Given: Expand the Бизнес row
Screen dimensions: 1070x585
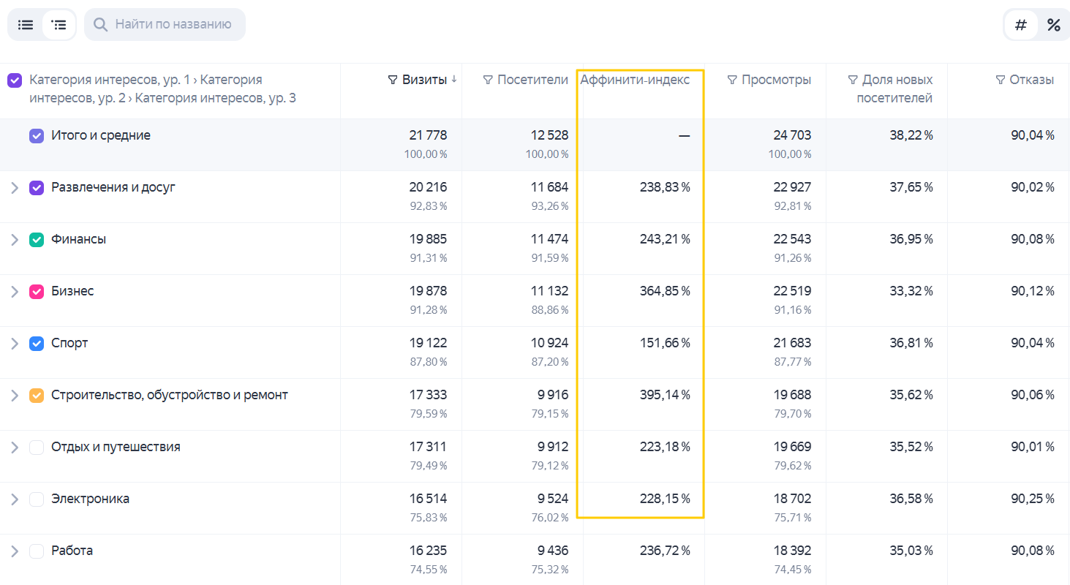Looking at the screenshot, I should (15, 292).
